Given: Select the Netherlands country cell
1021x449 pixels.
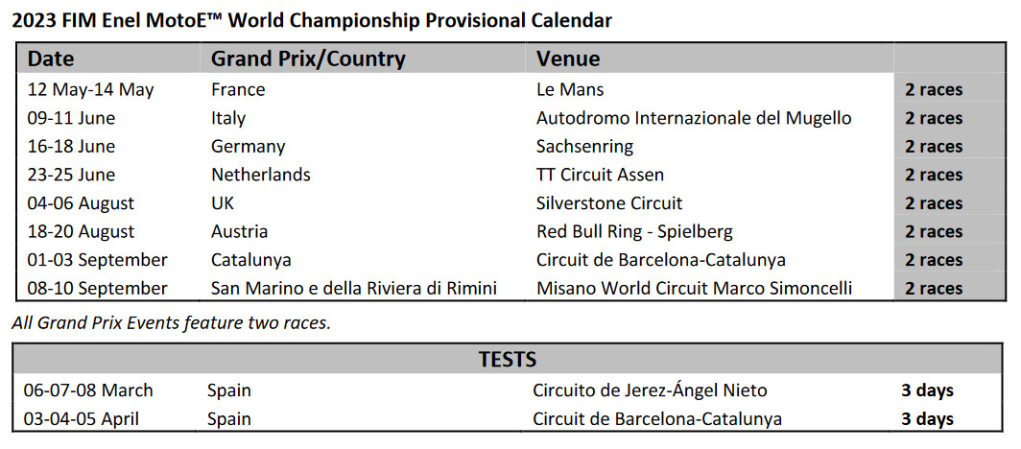Looking at the screenshot, I should (x=260, y=175).
